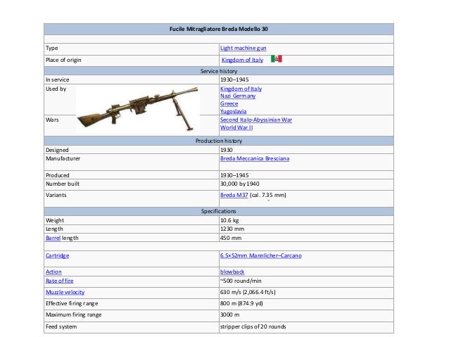Open the Greece link
This screenshot has height=337, width=449.
tap(229, 103)
